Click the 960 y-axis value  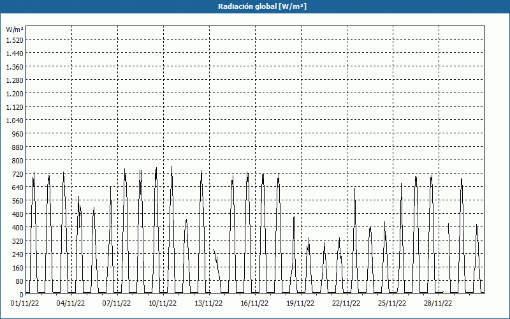click(x=18, y=134)
